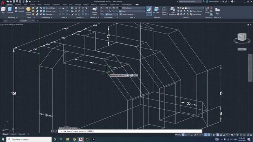
Task: Open status bar customization menu icon
Action: [x=251, y=135]
